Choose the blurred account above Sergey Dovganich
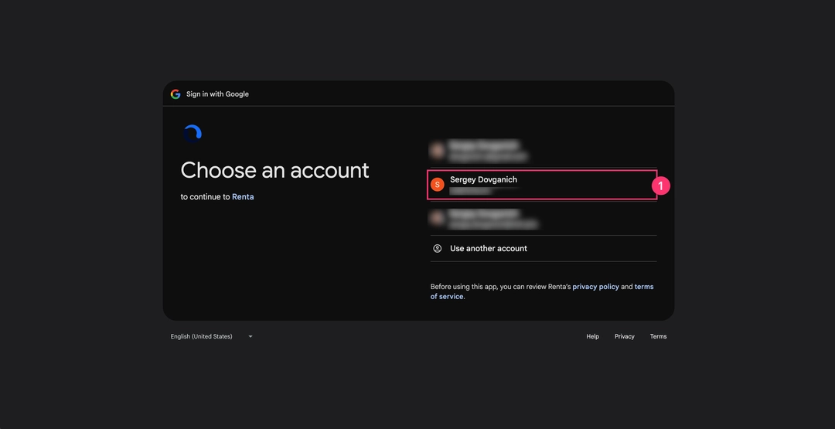Screen dimensions: 835x429 pyautogui.click(x=483, y=150)
